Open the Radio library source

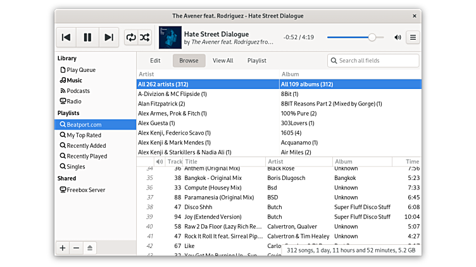[73, 101]
